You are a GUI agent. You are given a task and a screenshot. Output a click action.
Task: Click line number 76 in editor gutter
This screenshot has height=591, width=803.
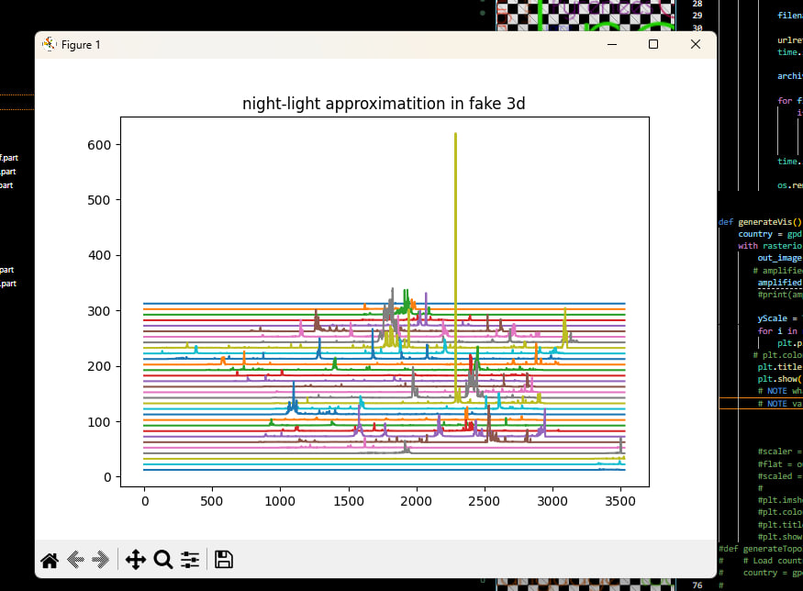pyautogui.click(x=697, y=585)
